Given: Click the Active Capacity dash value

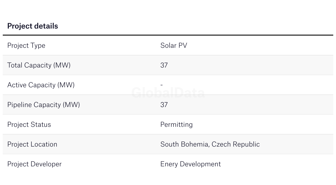Looking at the screenshot, I should point(162,85).
